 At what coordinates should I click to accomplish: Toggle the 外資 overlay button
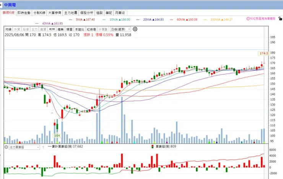click(x=17, y=29)
